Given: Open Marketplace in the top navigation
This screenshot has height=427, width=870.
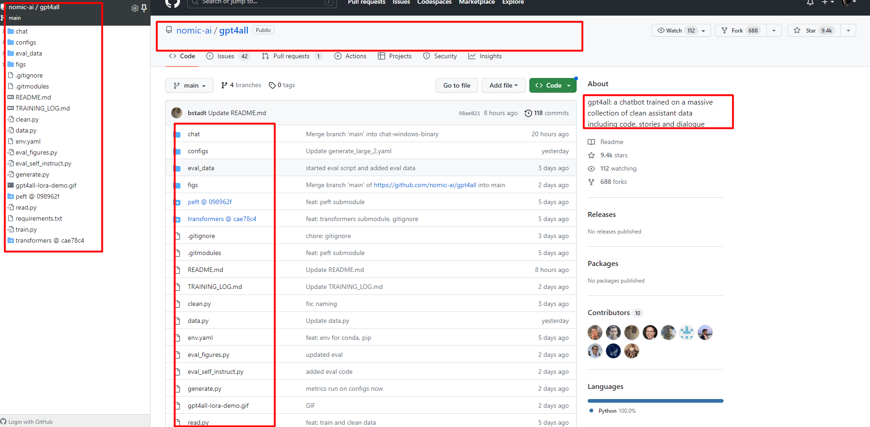Looking at the screenshot, I should [477, 2].
